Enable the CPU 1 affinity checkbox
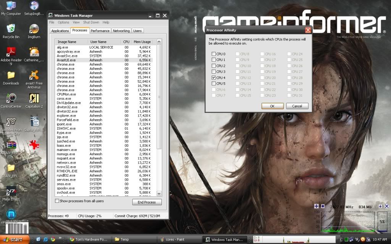 [213, 60]
